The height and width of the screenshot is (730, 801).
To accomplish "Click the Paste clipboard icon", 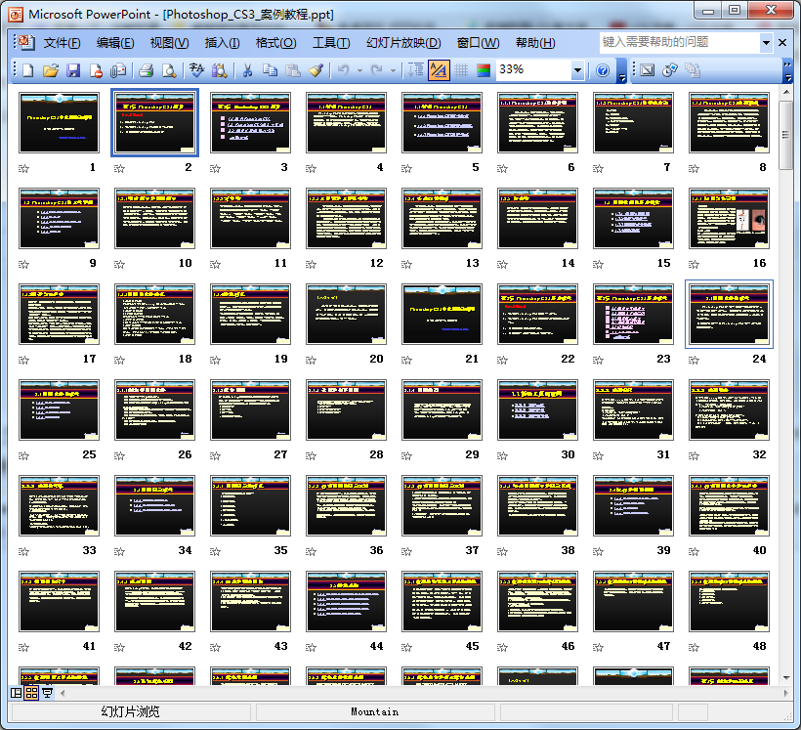I will coord(293,70).
